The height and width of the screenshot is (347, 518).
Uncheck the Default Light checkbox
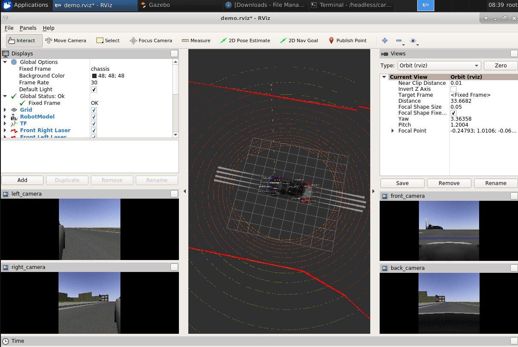(x=94, y=90)
